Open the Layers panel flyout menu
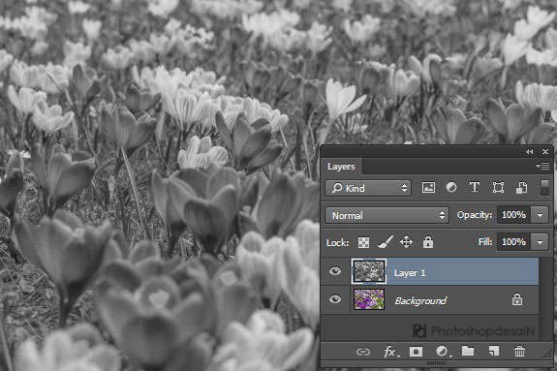Screen dimensions: 557x371 tap(542, 166)
